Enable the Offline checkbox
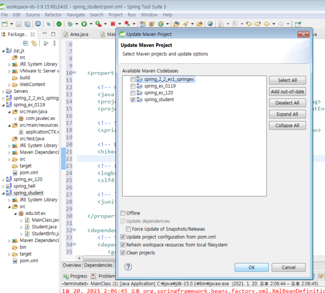 pos(123,213)
